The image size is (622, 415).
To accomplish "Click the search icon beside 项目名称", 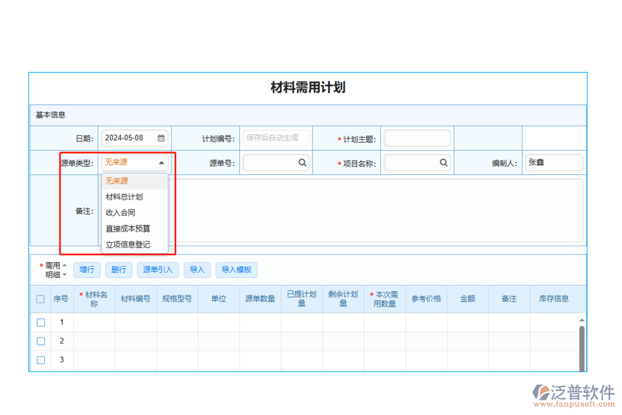I will coord(443,163).
